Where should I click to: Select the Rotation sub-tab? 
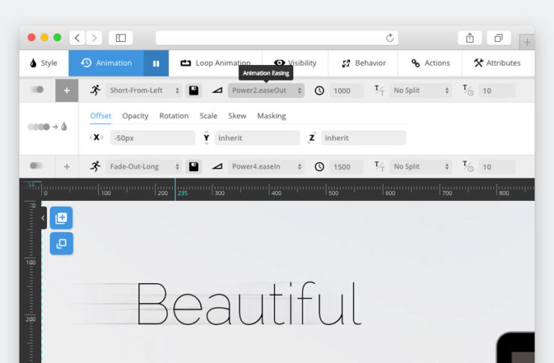[x=173, y=116]
